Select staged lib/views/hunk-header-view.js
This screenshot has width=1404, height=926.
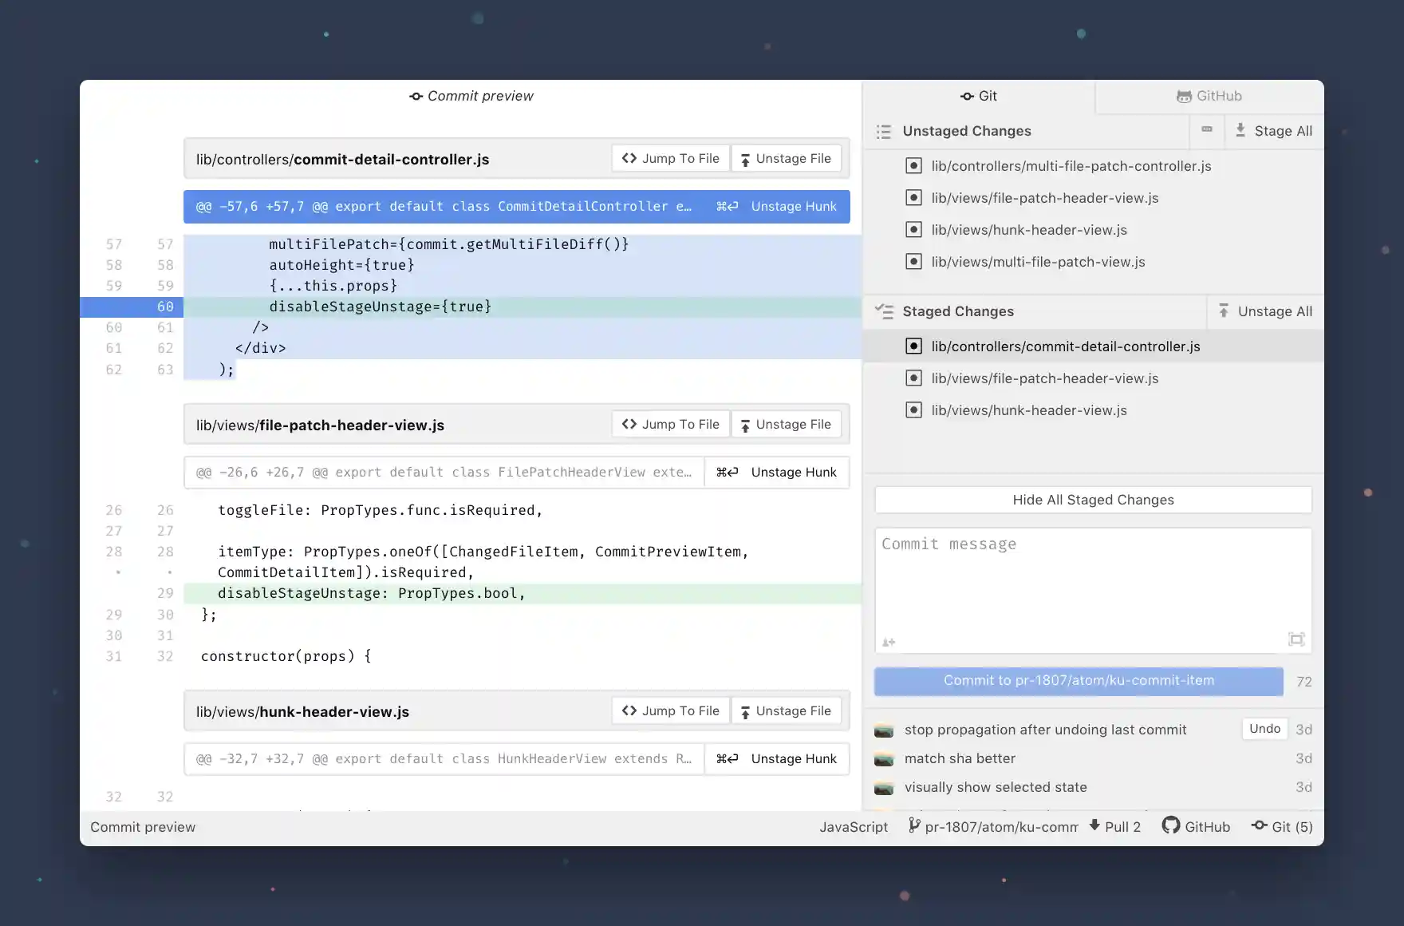1094,410
